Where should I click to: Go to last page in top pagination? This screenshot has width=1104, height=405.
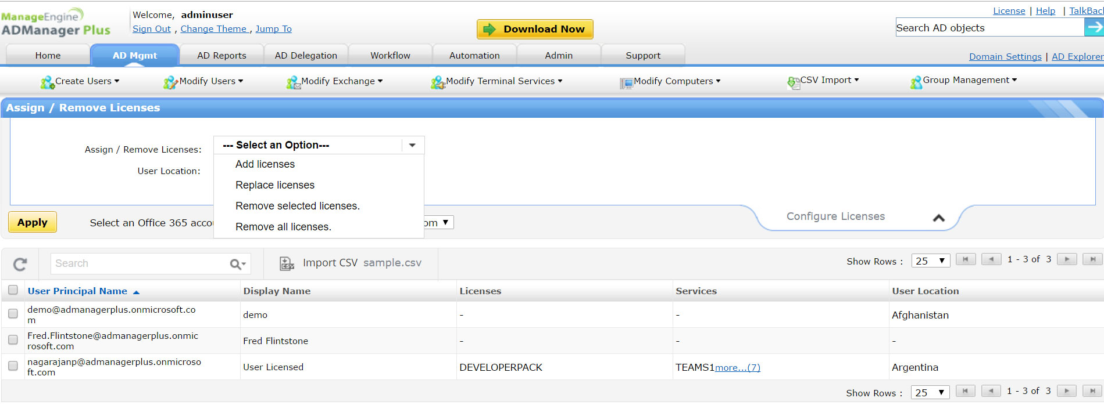[x=1093, y=259]
